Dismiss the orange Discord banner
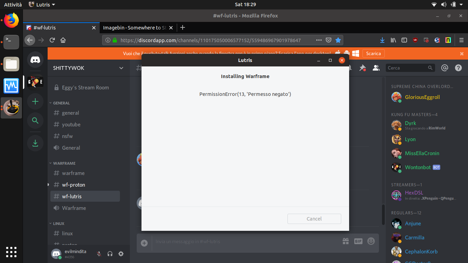This screenshot has width=468, height=263. pyautogui.click(x=462, y=53)
